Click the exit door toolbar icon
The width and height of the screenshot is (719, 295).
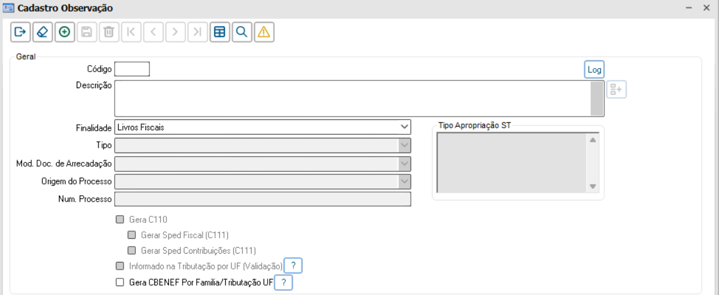point(21,32)
